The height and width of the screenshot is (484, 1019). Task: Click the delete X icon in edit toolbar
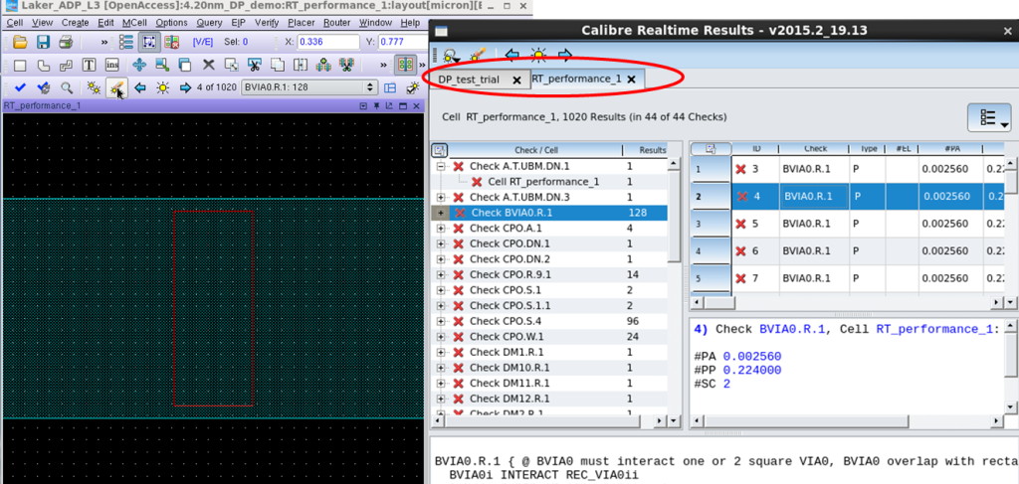[x=208, y=65]
